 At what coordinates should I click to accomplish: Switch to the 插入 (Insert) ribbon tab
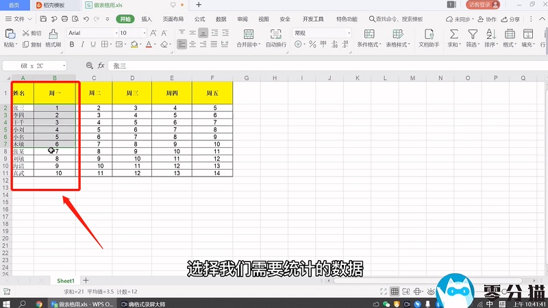[147, 19]
